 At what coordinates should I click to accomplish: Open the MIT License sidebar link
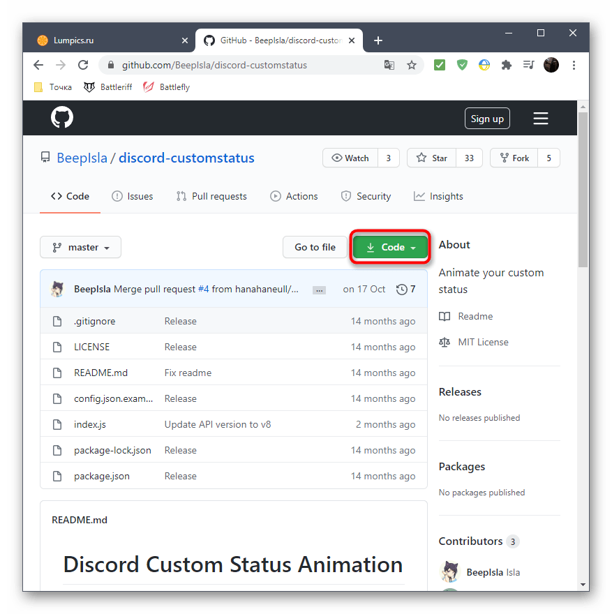(474, 343)
